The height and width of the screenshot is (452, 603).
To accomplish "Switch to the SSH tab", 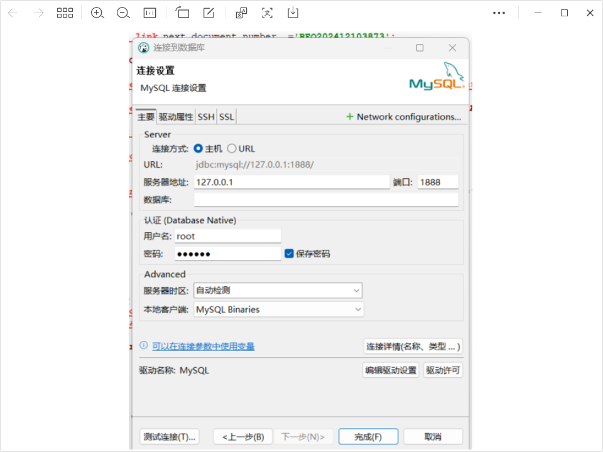I will point(206,117).
